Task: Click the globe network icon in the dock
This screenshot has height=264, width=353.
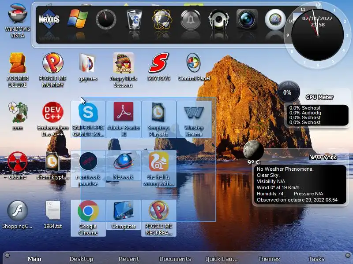Action: (162, 19)
